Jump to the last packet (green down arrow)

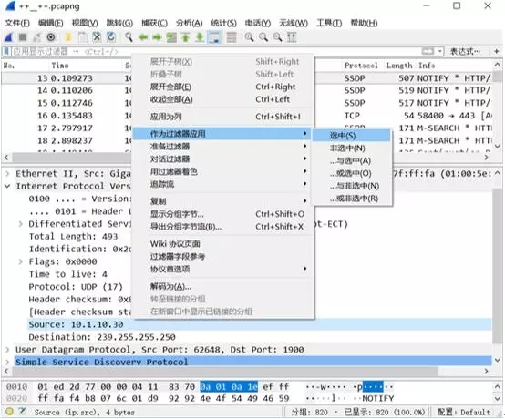(200, 37)
